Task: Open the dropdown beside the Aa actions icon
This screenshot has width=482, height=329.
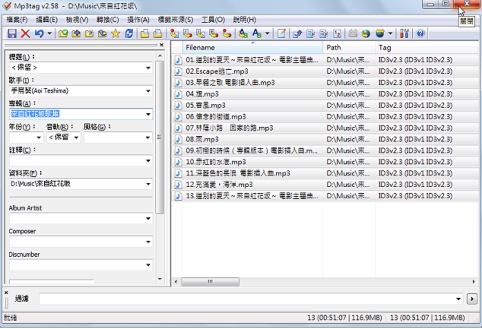Action: pos(267,34)
